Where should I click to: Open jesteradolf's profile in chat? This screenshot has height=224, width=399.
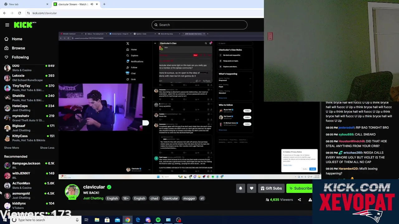point(346,128)
